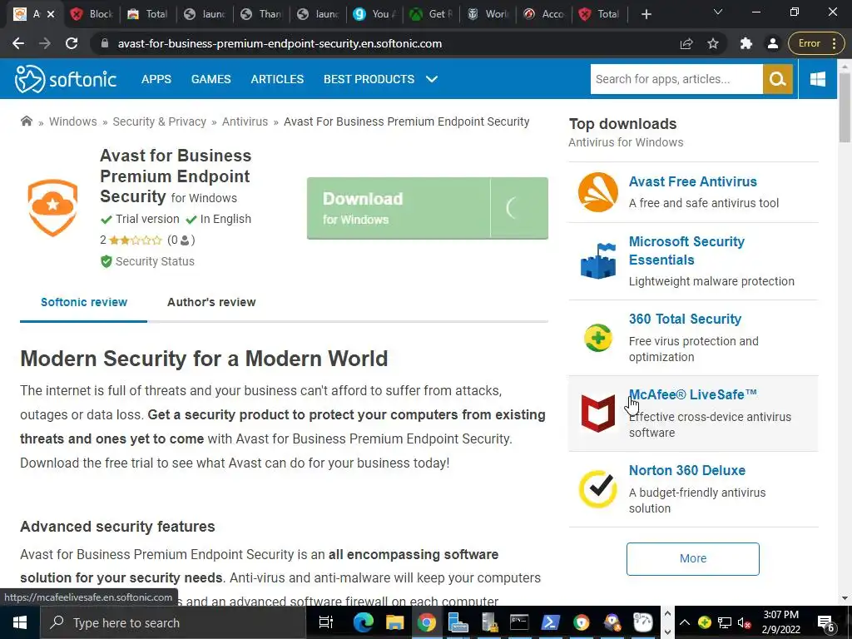852x639 pixels.
Task: Open the Avast Free Antivirus link
Action: [693, 181]
